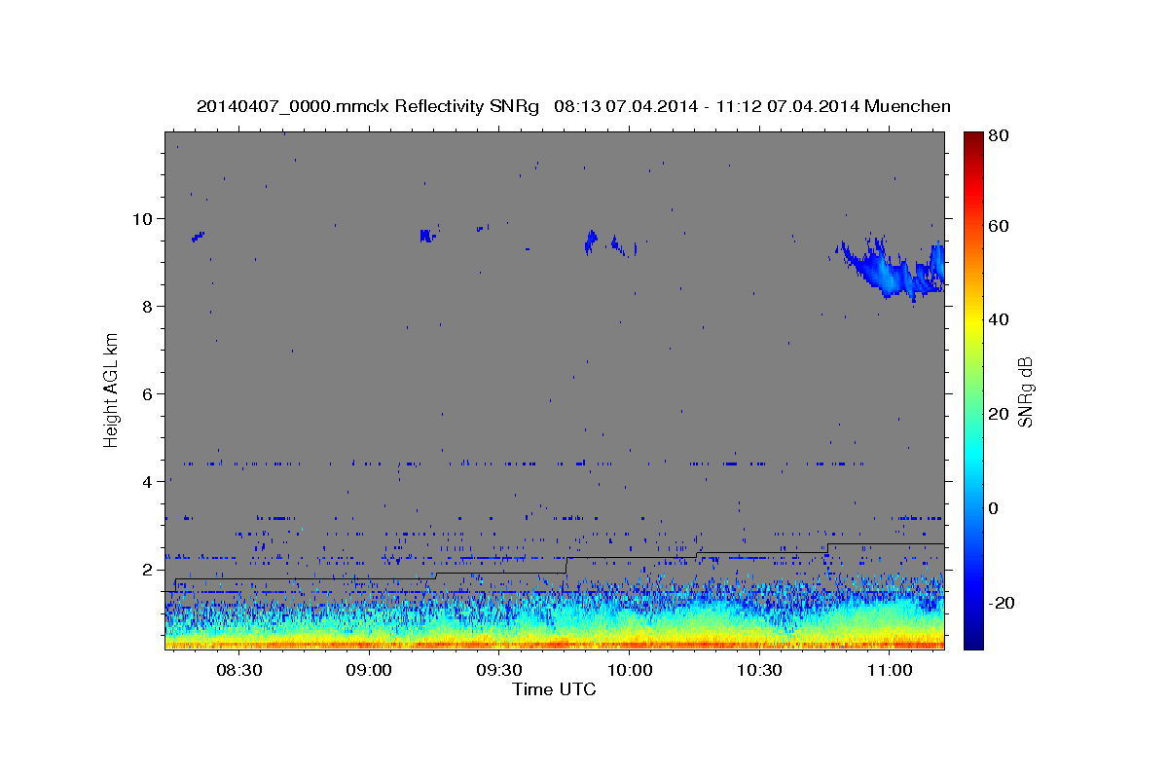Click the 10:00 time tick label
The height and width of the screenshot is (779, 1168).
pos(629,670)
